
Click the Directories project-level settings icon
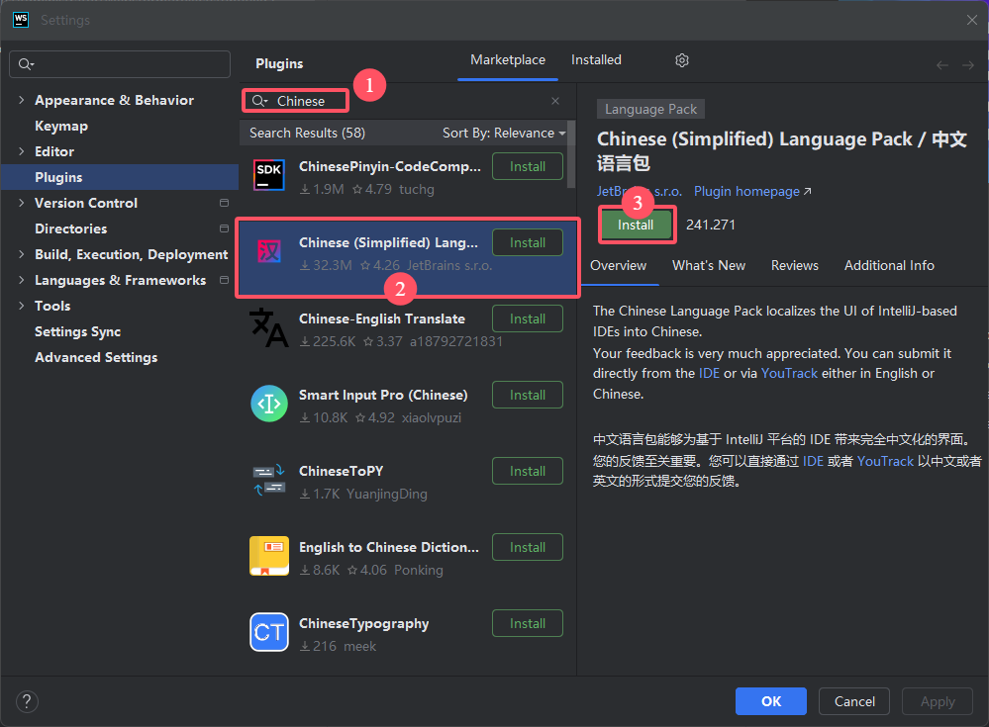224,228
